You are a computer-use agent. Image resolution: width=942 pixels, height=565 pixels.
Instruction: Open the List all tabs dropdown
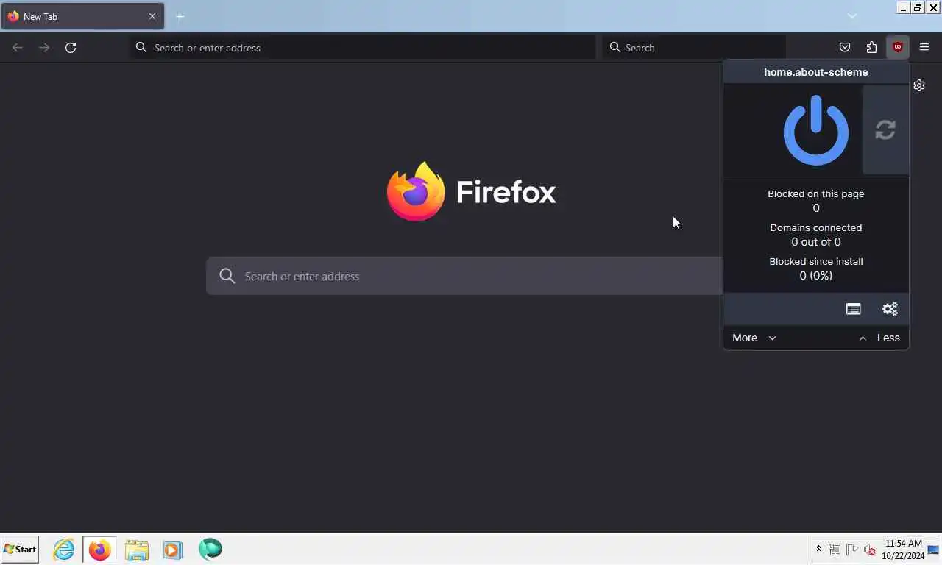tap(852, 16)
